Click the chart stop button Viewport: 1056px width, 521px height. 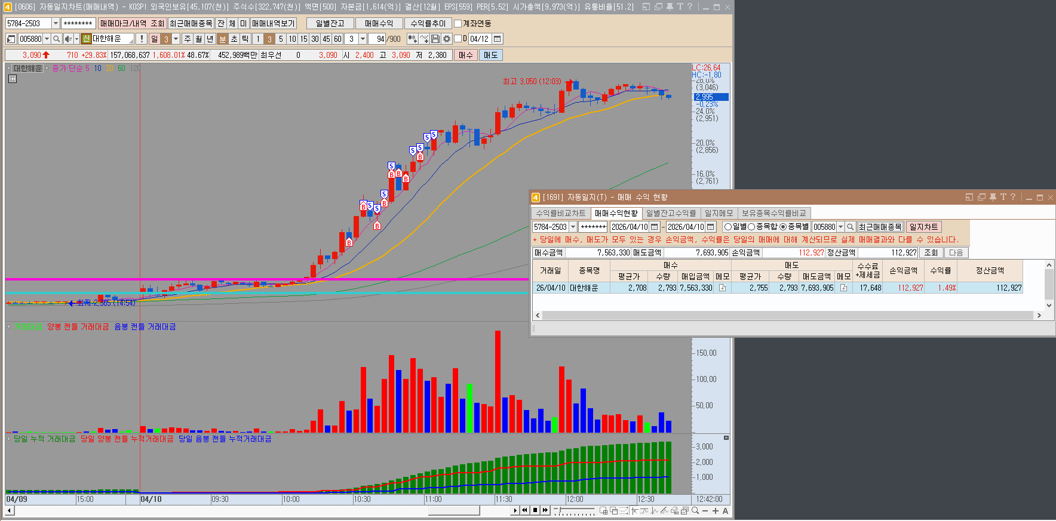[535, 510]
